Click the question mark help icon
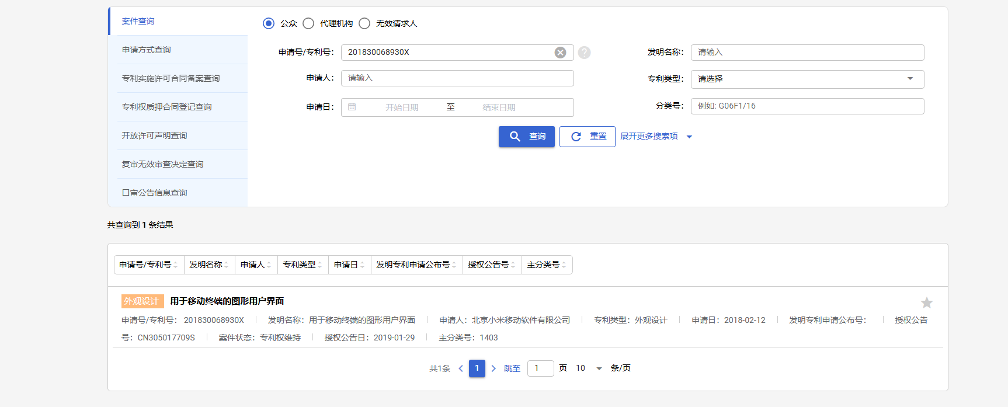1008x407 pixels. pyautogui.click(x=584, y=53)
